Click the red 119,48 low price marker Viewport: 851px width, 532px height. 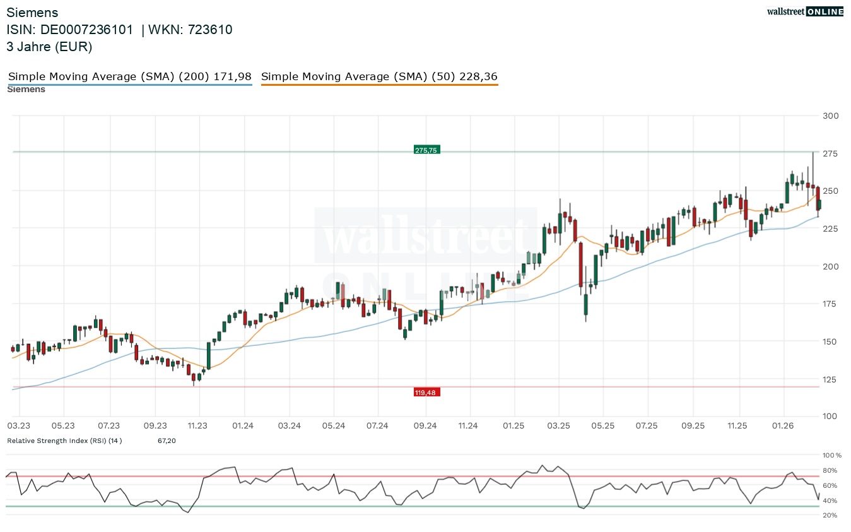426,392
